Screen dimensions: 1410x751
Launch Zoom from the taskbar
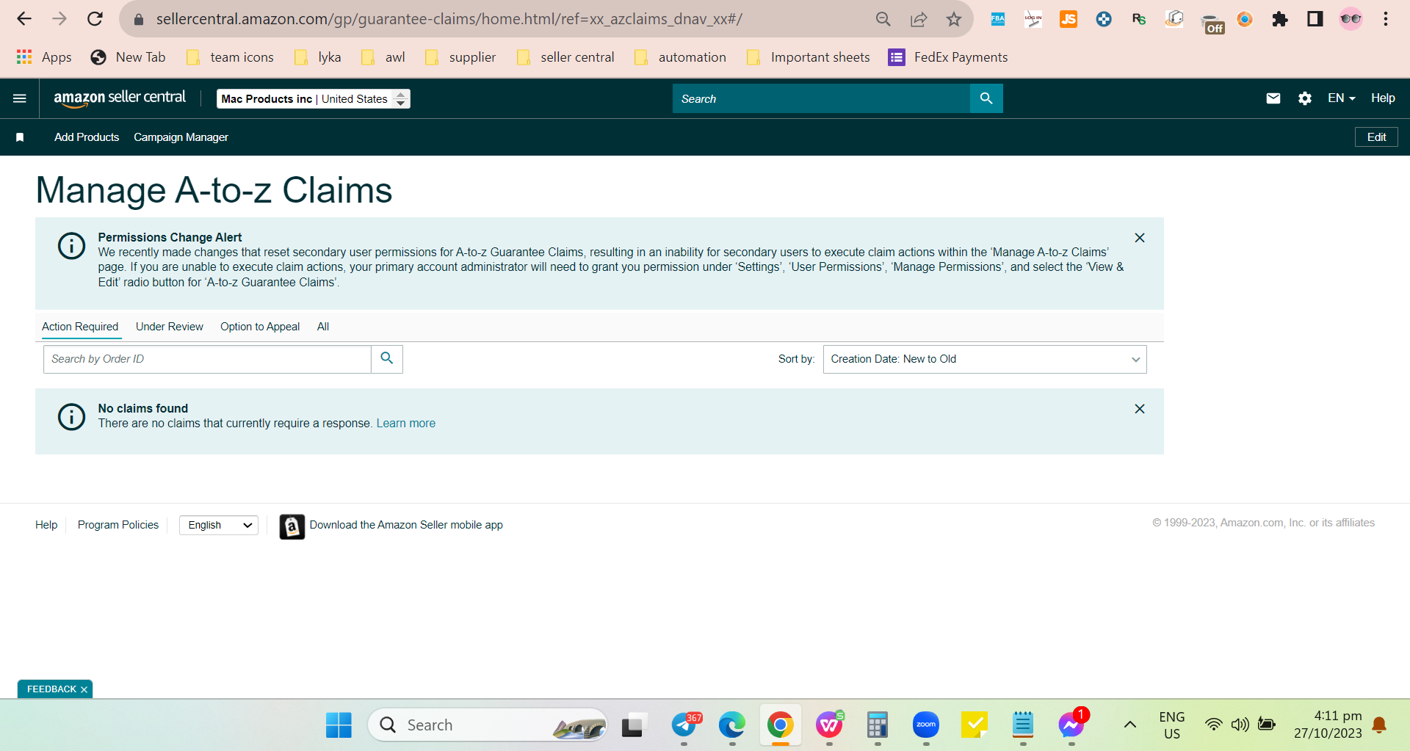[x=926, y=725]
